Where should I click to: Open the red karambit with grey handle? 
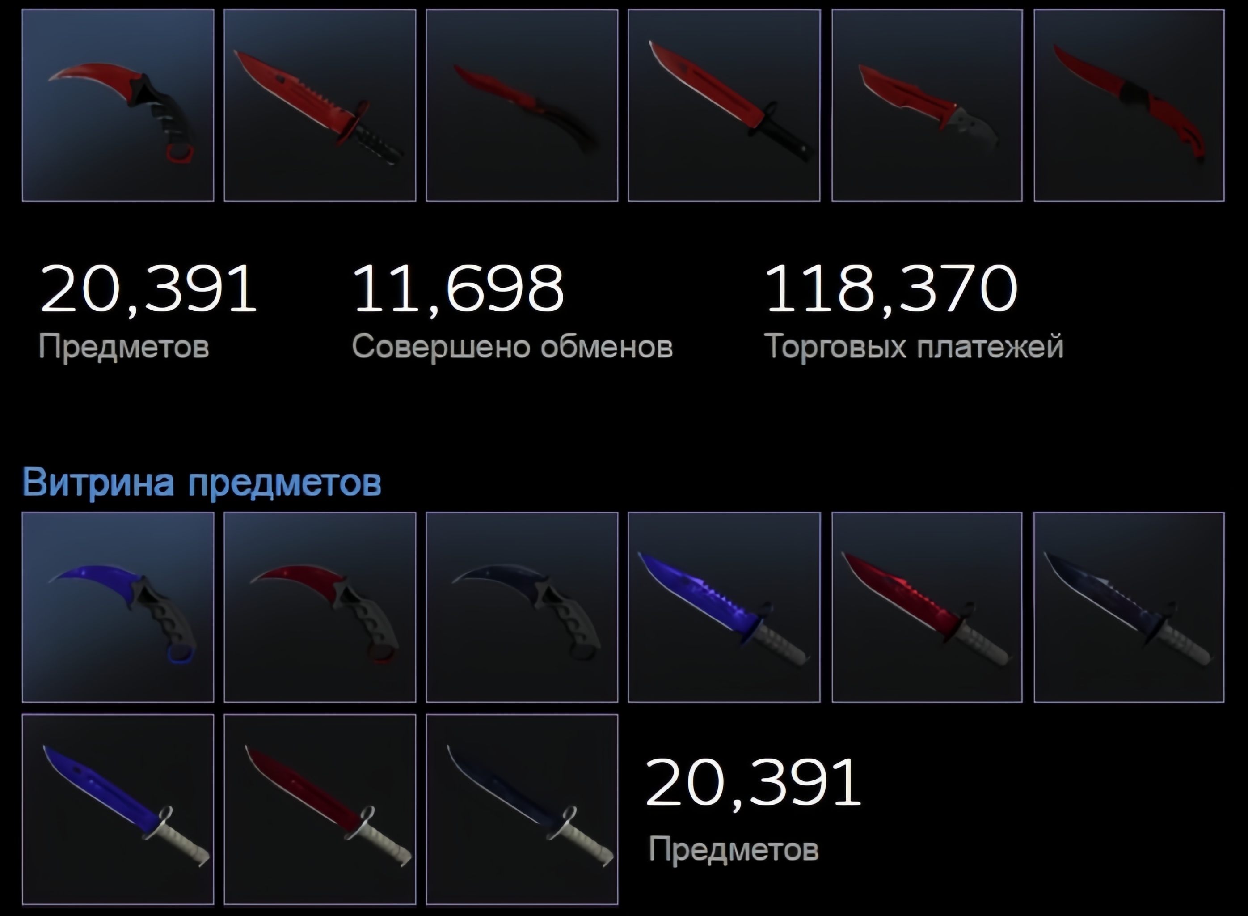[320, 607]
